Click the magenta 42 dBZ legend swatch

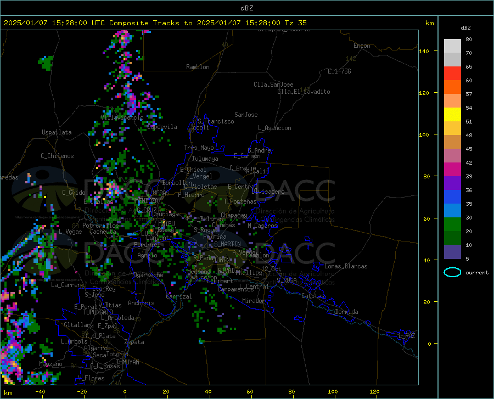pos(452,170)
